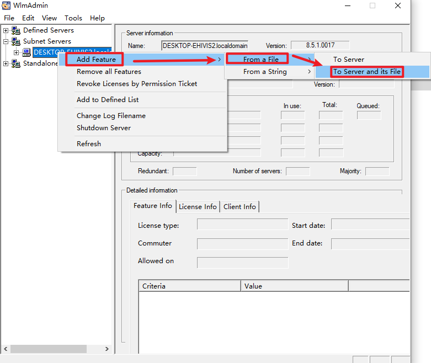Click the right arrow of the tree pane scrollbar
Viewport: 431px width, 363px height.
(107, 349)
